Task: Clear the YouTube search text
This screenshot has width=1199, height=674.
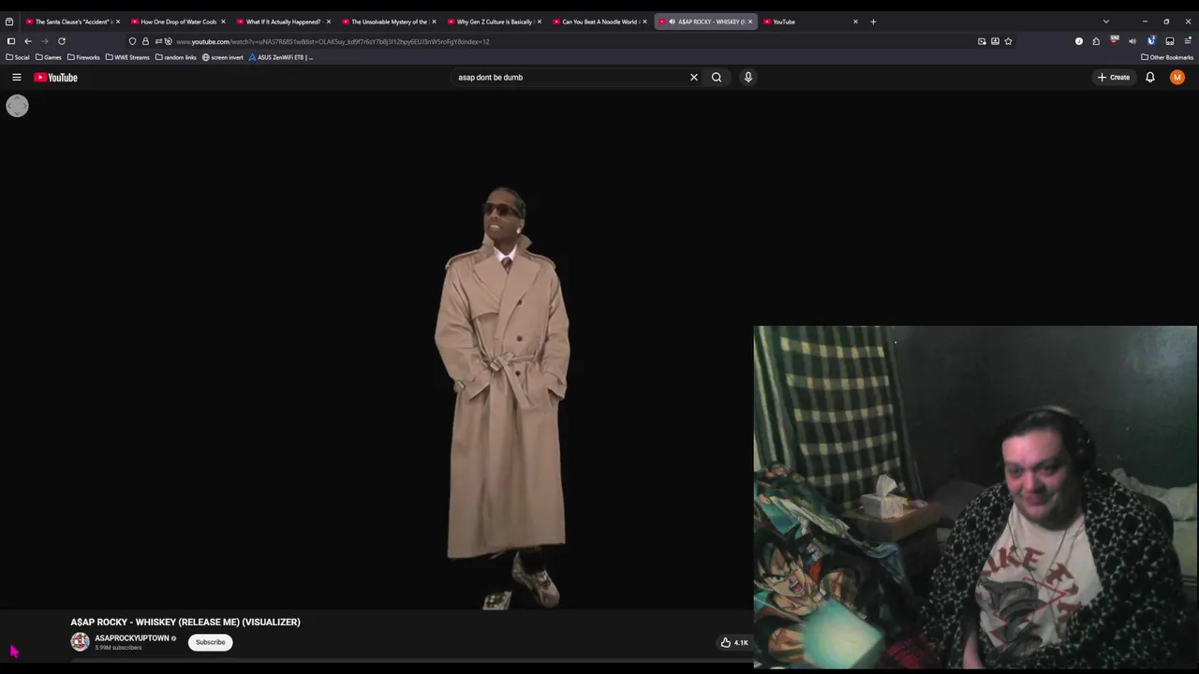Action: click(x=694, y=78)
